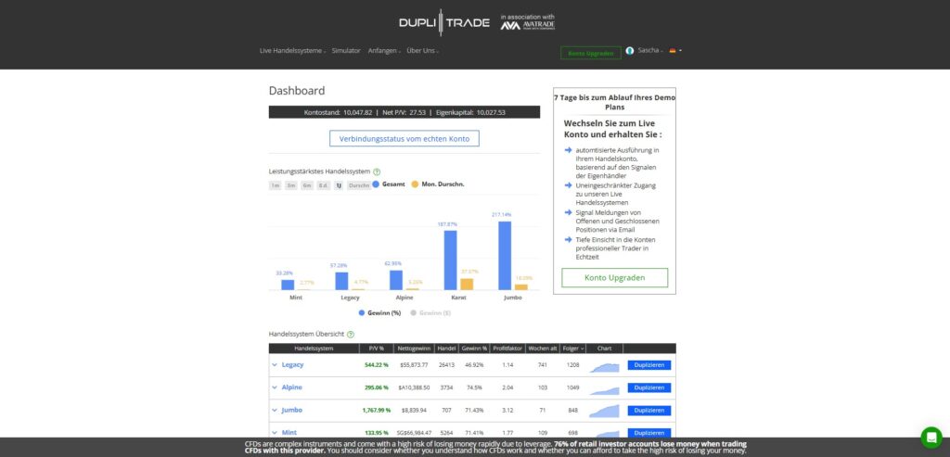950x457 pixels.
Task: Click help icon beside Handelssystem Übersicht
Action: pos(351,334)
